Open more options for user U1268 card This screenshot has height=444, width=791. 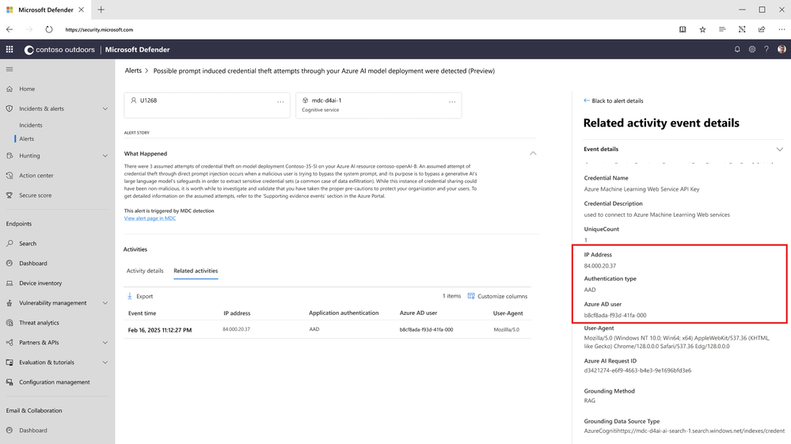tap(280, 102)
